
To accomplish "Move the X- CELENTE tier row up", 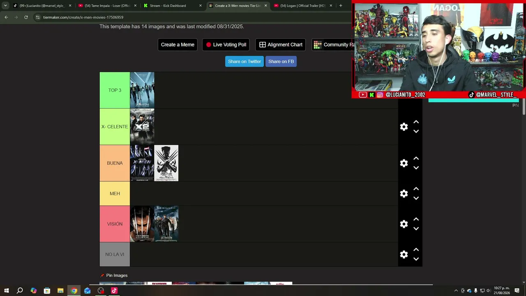I will point(416,122).
